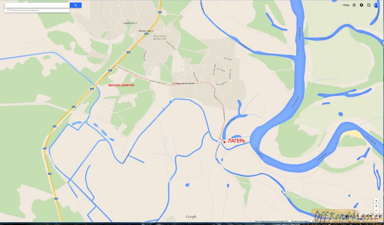Click the P69 road shield near the canal crossing
The height and width of the screenshot is (225, 384).
(92, 89)
